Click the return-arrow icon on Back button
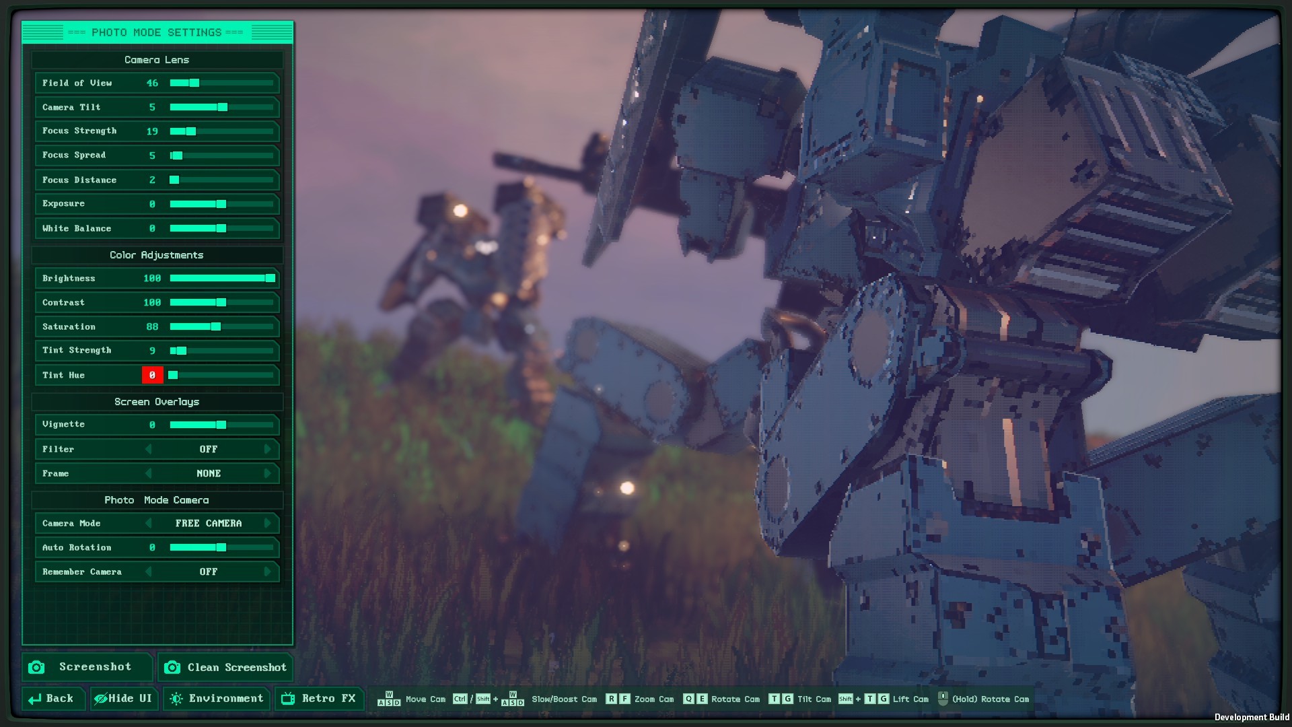 click(x=36, y=698)
